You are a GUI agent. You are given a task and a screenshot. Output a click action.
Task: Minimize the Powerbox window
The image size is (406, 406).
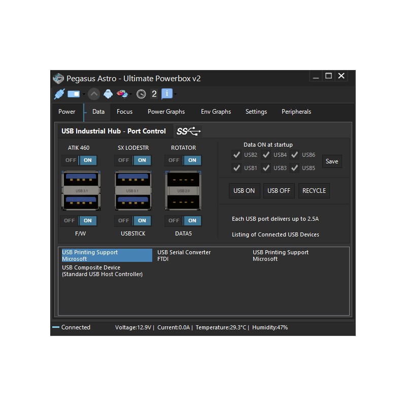(x=316, y=76)
